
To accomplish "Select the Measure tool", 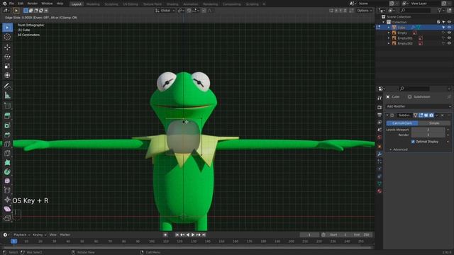I will [7, 96].
